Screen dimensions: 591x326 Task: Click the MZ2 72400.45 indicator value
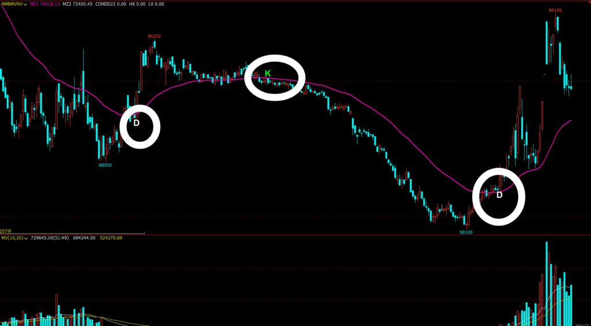(x=77, y=3)
